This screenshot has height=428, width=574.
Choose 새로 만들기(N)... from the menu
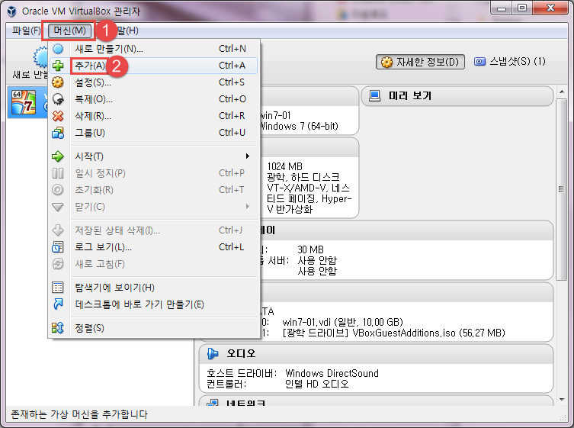[153, 49]
